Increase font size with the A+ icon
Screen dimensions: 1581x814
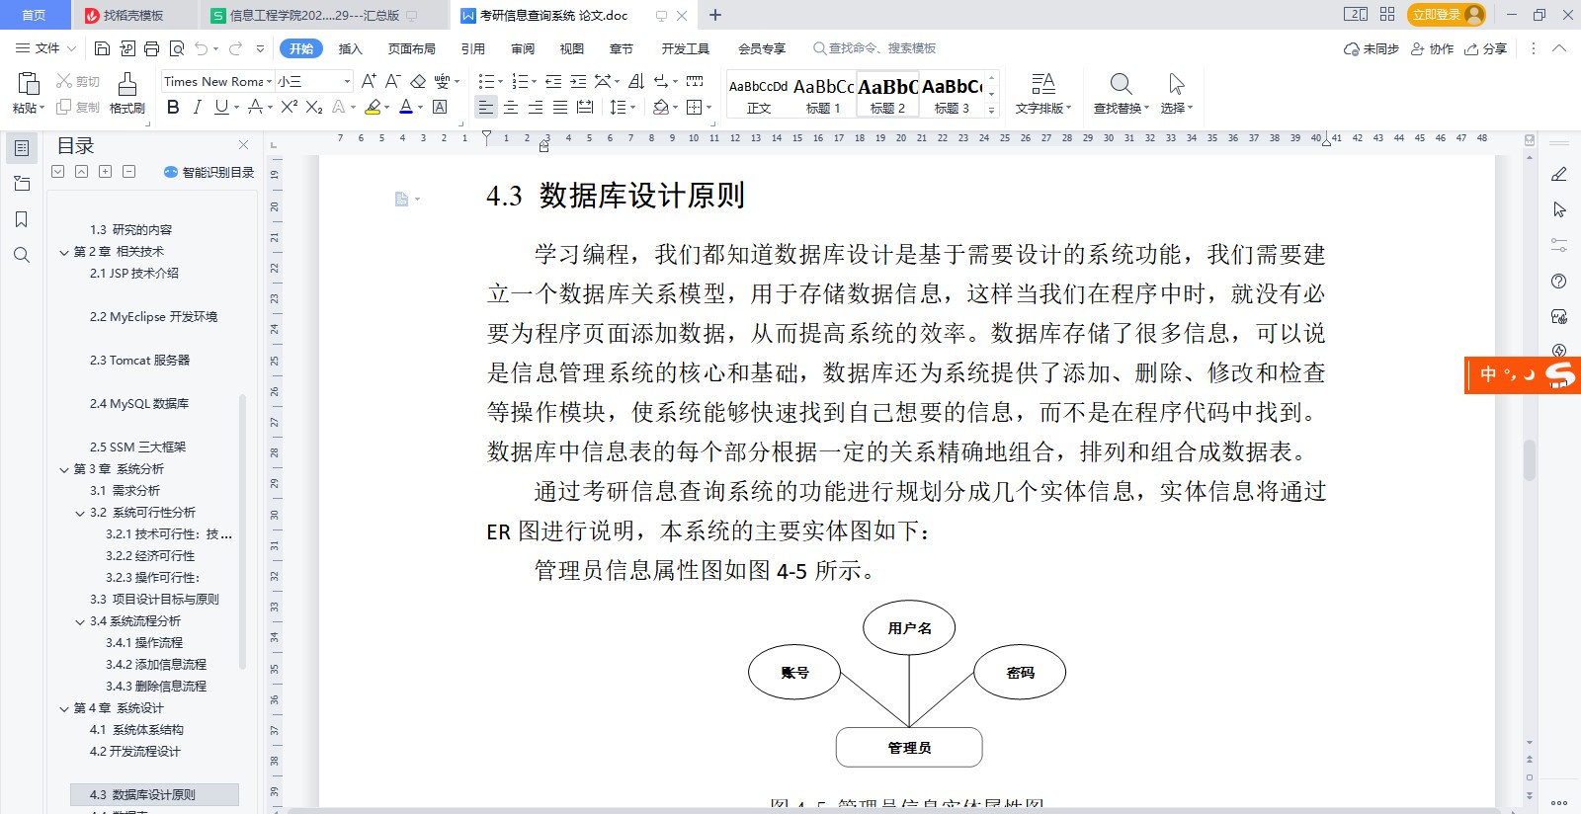tap(369, 81)
